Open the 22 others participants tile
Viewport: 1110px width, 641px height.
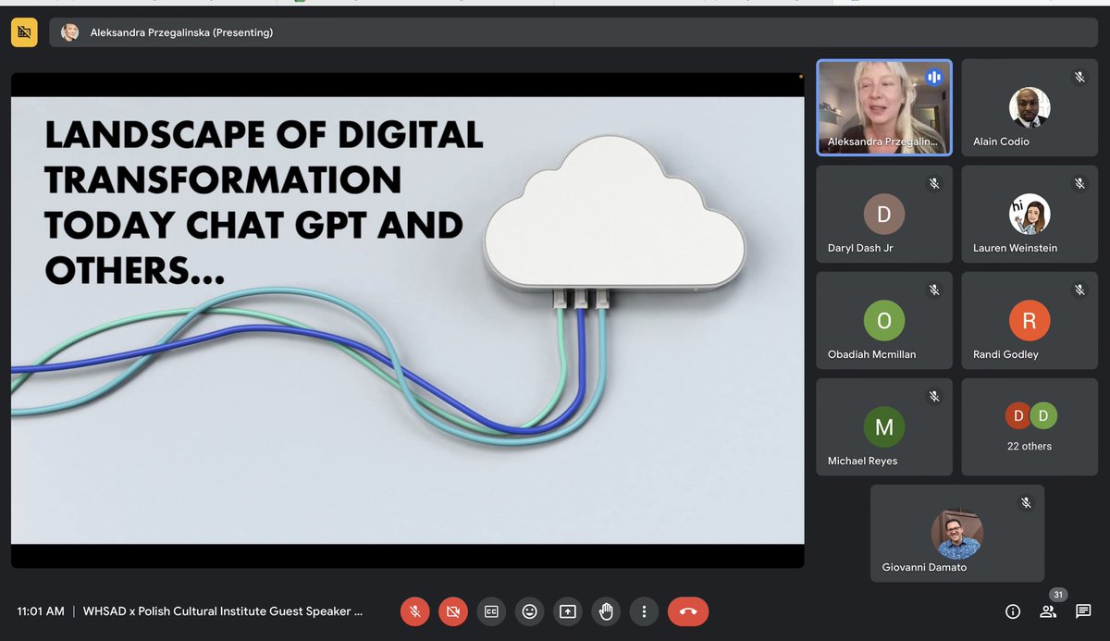point(1030,426)
